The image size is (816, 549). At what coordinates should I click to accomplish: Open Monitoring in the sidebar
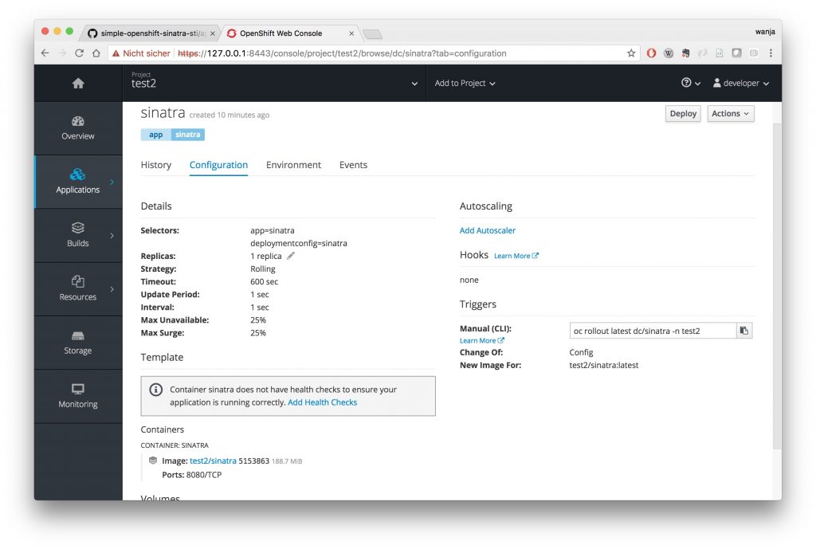(78, 396)
